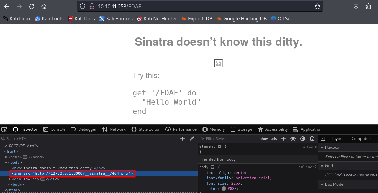
Task: Toggle light color scheme simulation
Action: click(293, 139)
